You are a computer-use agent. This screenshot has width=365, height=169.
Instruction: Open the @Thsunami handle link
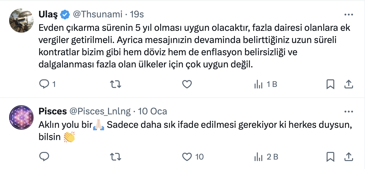coord(97,14)
